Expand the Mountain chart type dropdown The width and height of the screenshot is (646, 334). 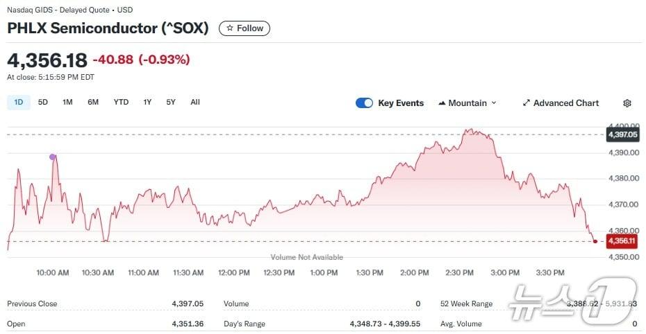coord(494,103)
